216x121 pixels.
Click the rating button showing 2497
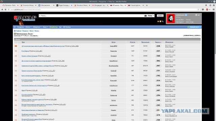point(158,90)
